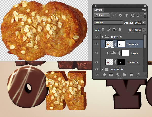
Task: Select the Texture 1 black mask thumbnail
Action: [x=121, y=62]
